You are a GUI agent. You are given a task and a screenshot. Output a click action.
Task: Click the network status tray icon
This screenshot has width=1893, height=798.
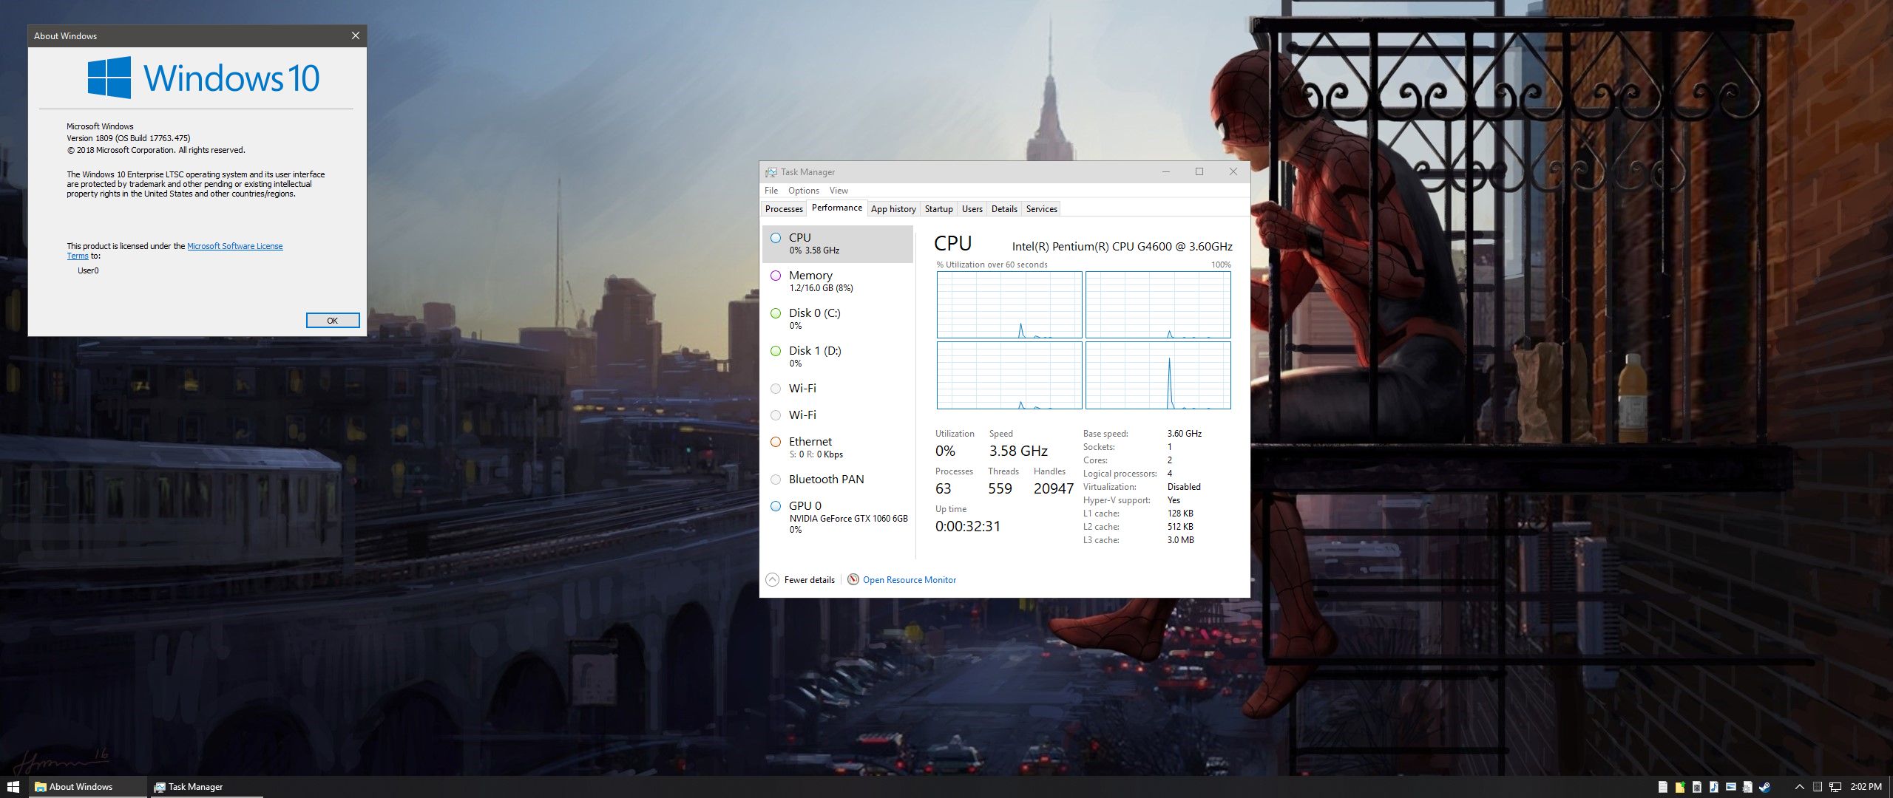(x=1835, y=787)
